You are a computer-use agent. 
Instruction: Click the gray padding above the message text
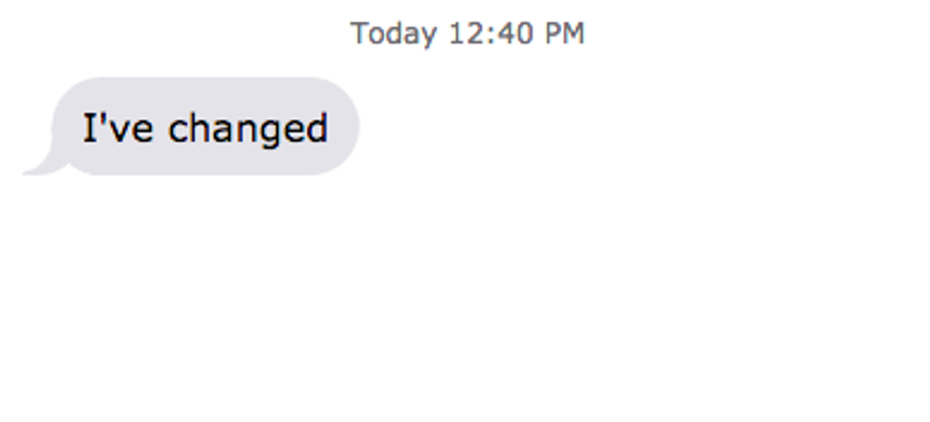coord(205,94)
